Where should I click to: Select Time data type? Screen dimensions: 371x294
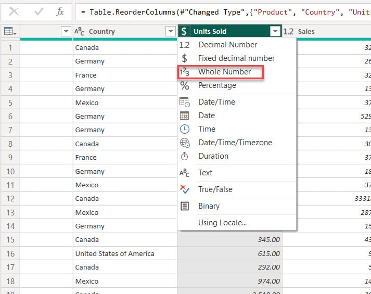tap(237, 129)
